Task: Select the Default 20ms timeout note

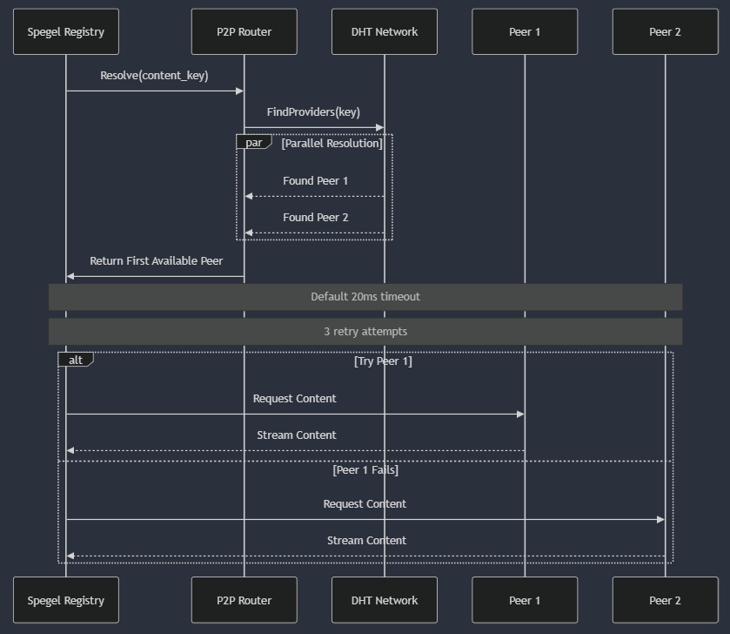Action: coord(365,297)
